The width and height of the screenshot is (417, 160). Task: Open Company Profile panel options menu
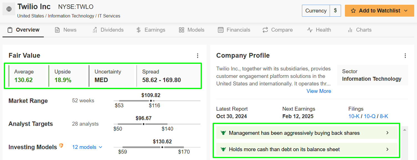(x=405, y=56)
